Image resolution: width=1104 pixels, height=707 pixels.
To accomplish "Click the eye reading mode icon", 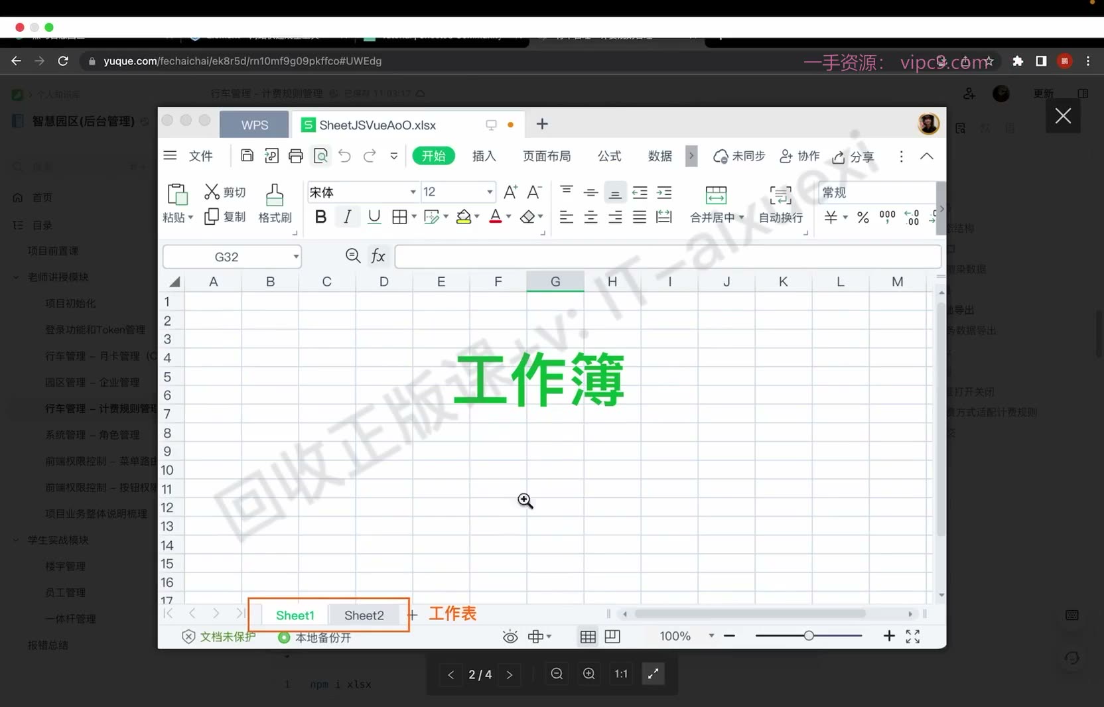I will pos(510,637).
